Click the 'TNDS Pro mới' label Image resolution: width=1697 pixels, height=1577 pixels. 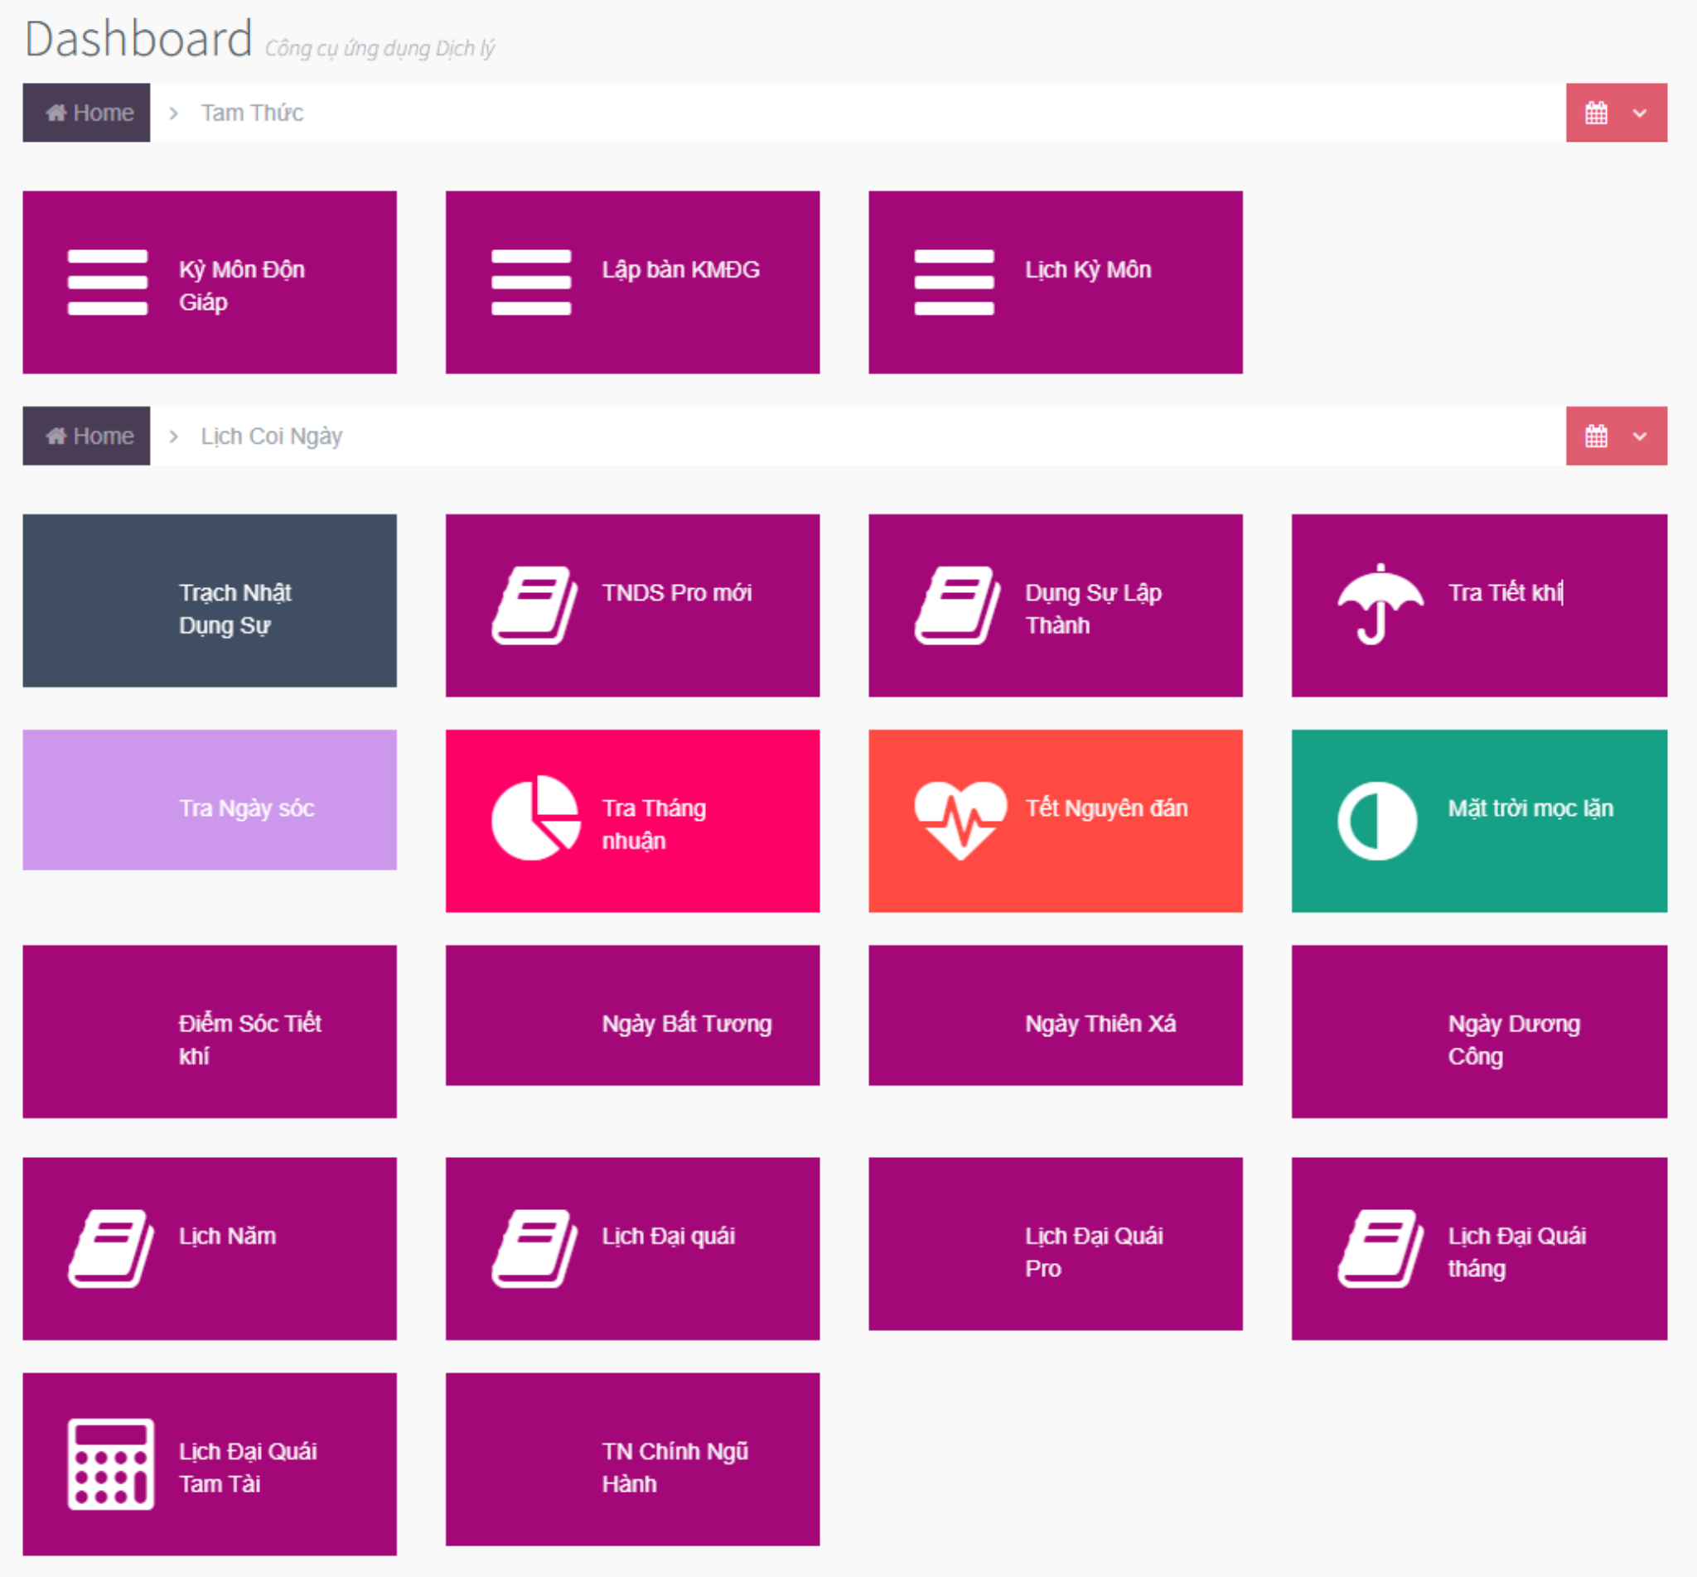(x=677, y=593)
